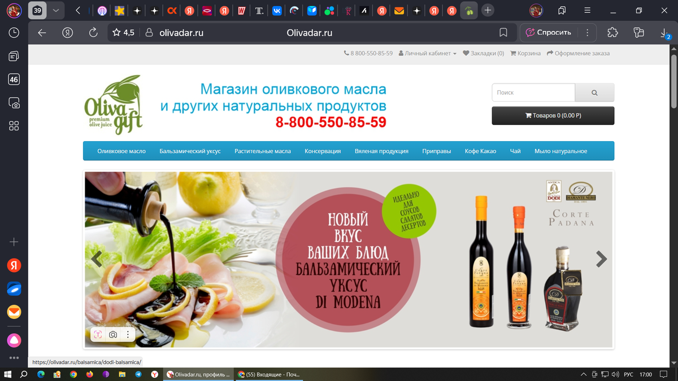Open Telegram from the taskbar
Image resolution: width=678 pixels, height=381 pixels.
pyautogui.click(x=138, y=374)
